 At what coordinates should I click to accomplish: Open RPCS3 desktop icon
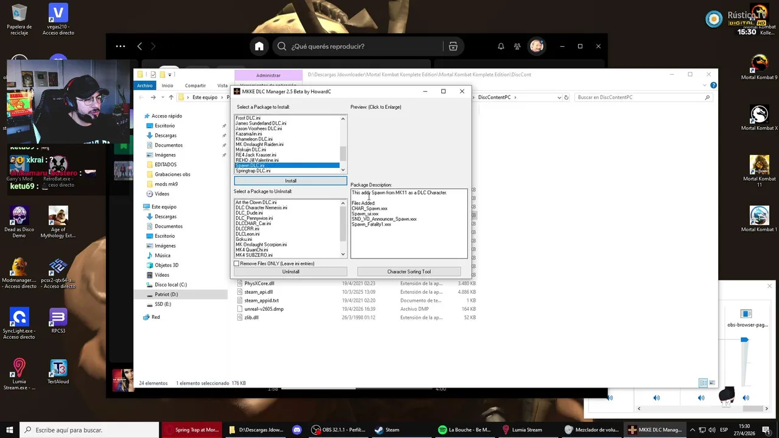[58, 321]
